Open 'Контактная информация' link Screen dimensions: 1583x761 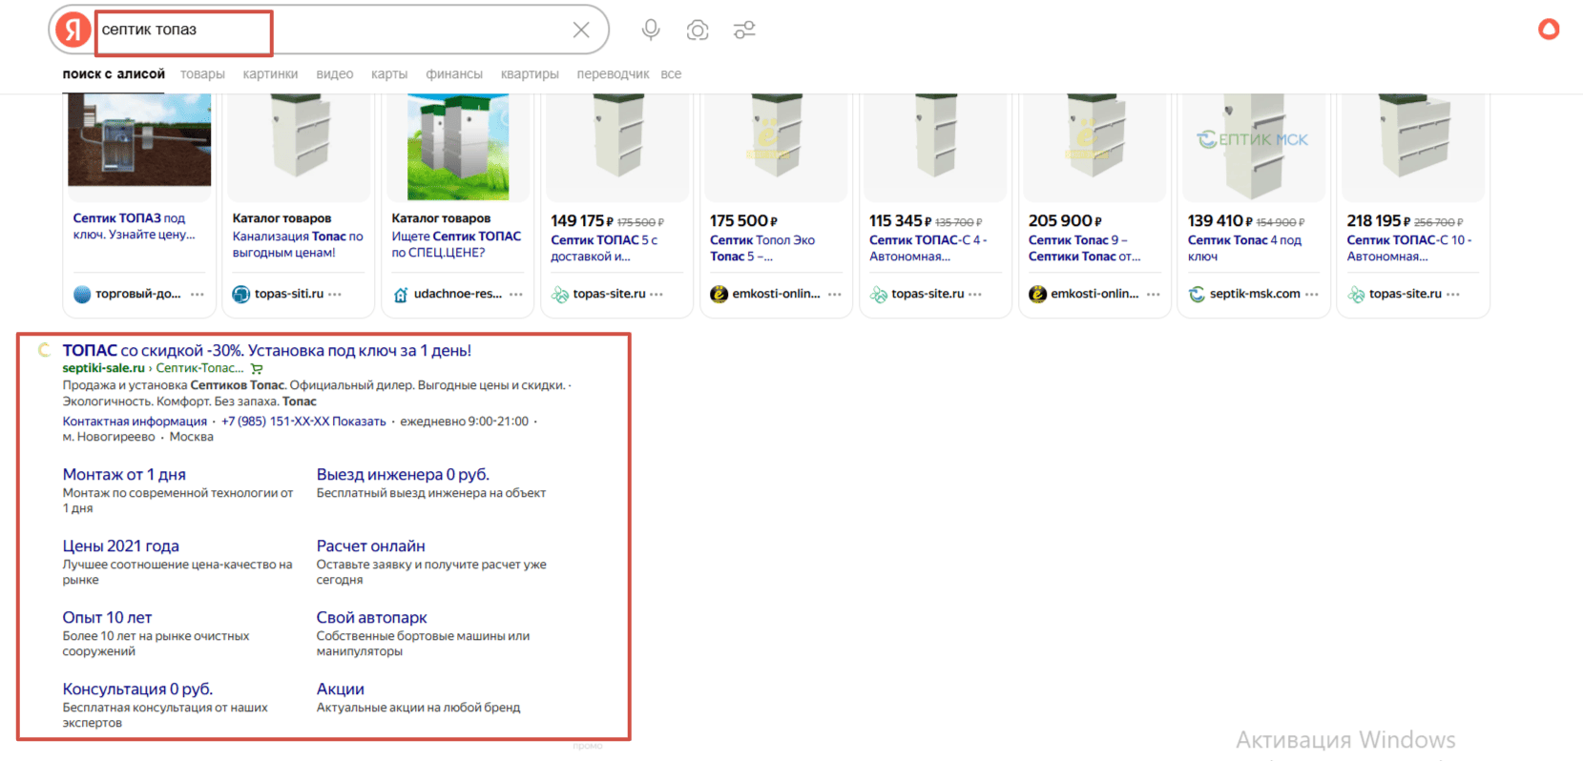click(135, 422)
